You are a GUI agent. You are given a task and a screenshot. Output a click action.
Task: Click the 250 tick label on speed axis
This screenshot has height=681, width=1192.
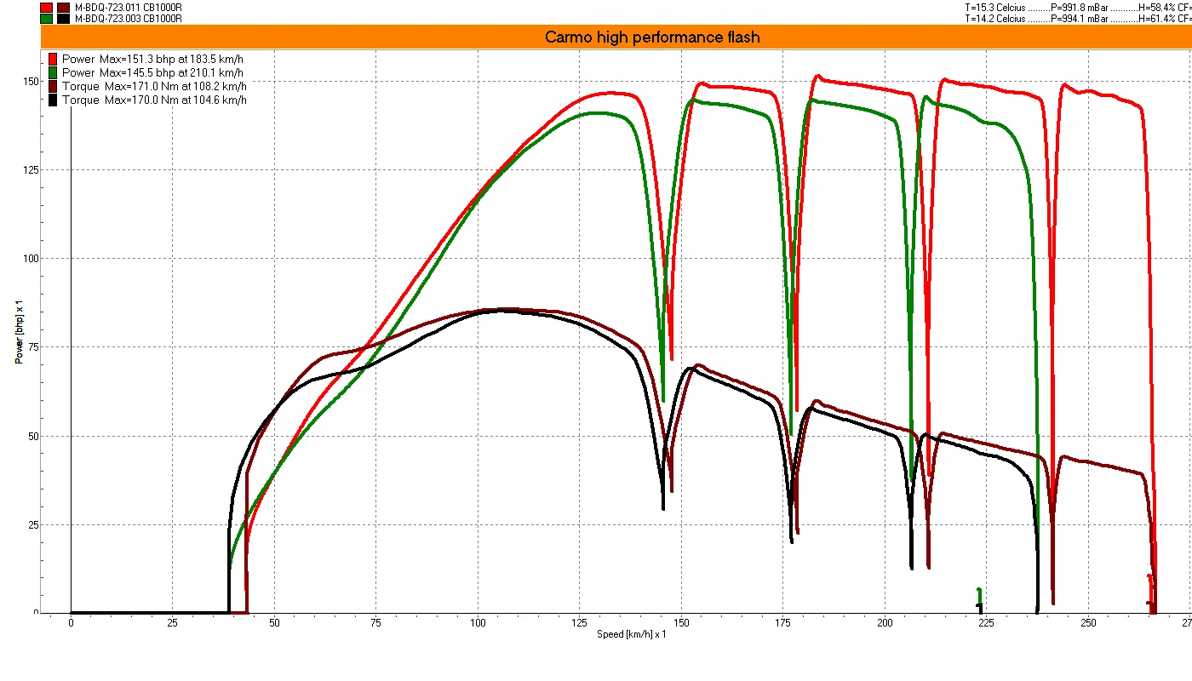coord(1087,623)
